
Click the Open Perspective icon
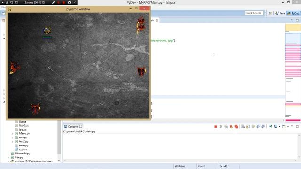click(x=270, y=13)
